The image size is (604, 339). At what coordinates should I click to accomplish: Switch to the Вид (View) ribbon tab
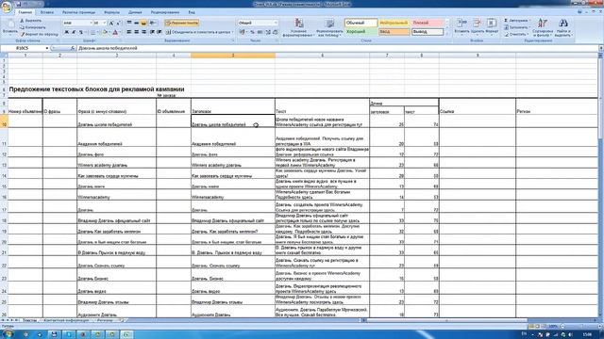pos(192,12)
